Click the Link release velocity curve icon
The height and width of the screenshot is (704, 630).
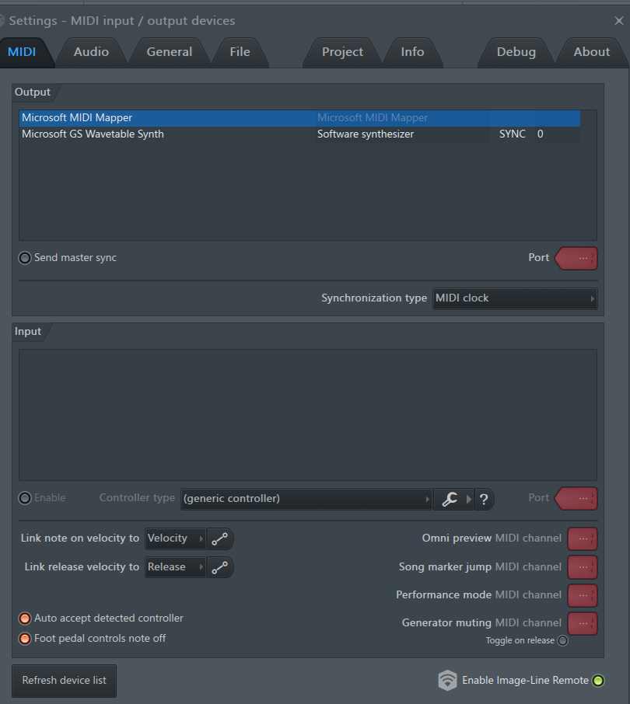[220, 567]
